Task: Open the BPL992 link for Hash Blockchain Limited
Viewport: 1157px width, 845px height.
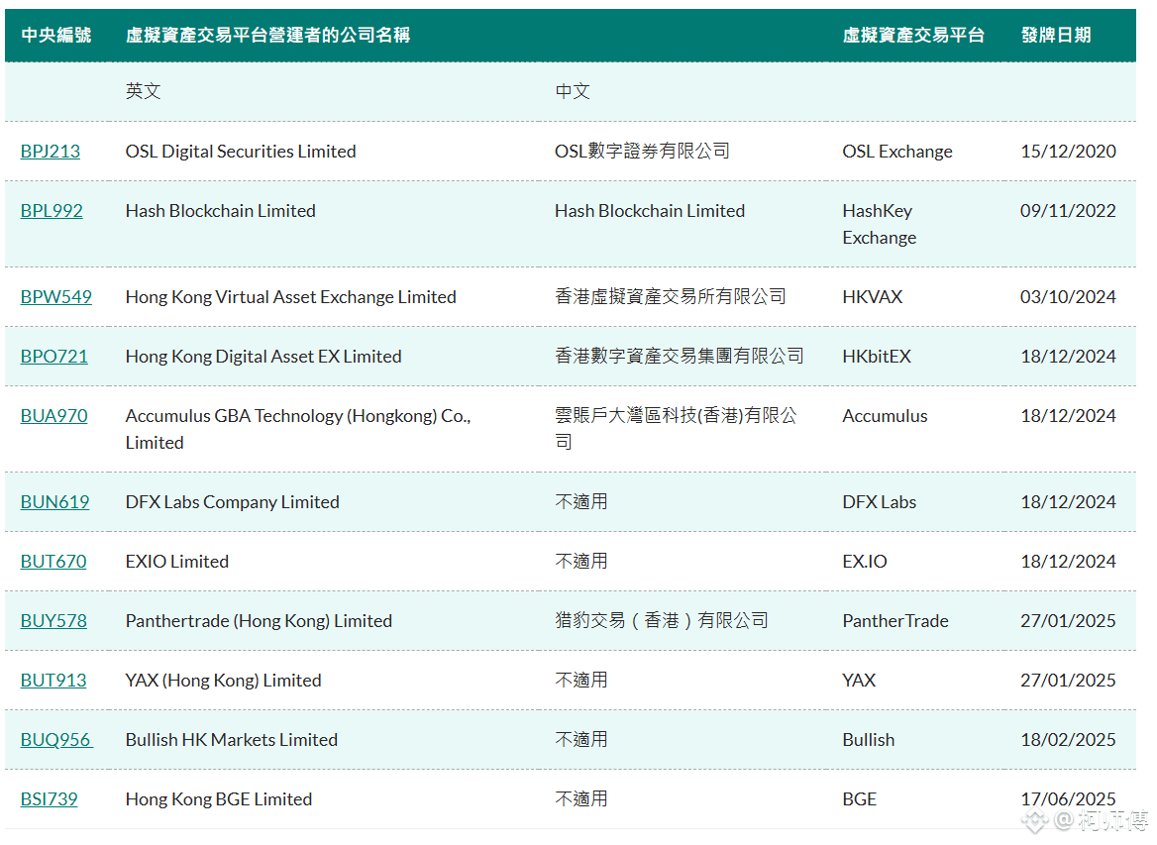Action: [x=52, y=211]
